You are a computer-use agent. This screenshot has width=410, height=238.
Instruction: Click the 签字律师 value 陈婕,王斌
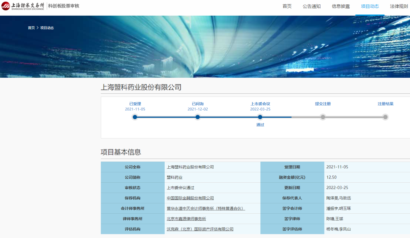click(x=335, y=219)
